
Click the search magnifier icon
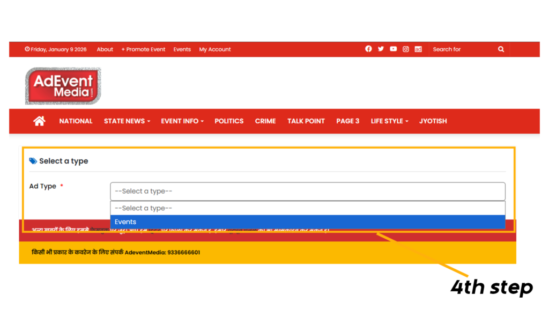click(x=501, y=49)
